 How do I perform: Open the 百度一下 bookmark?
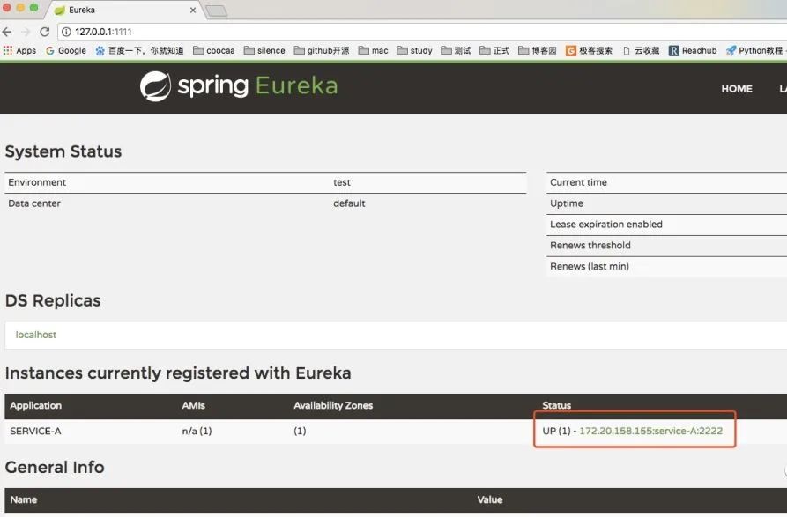pos(139,51)
